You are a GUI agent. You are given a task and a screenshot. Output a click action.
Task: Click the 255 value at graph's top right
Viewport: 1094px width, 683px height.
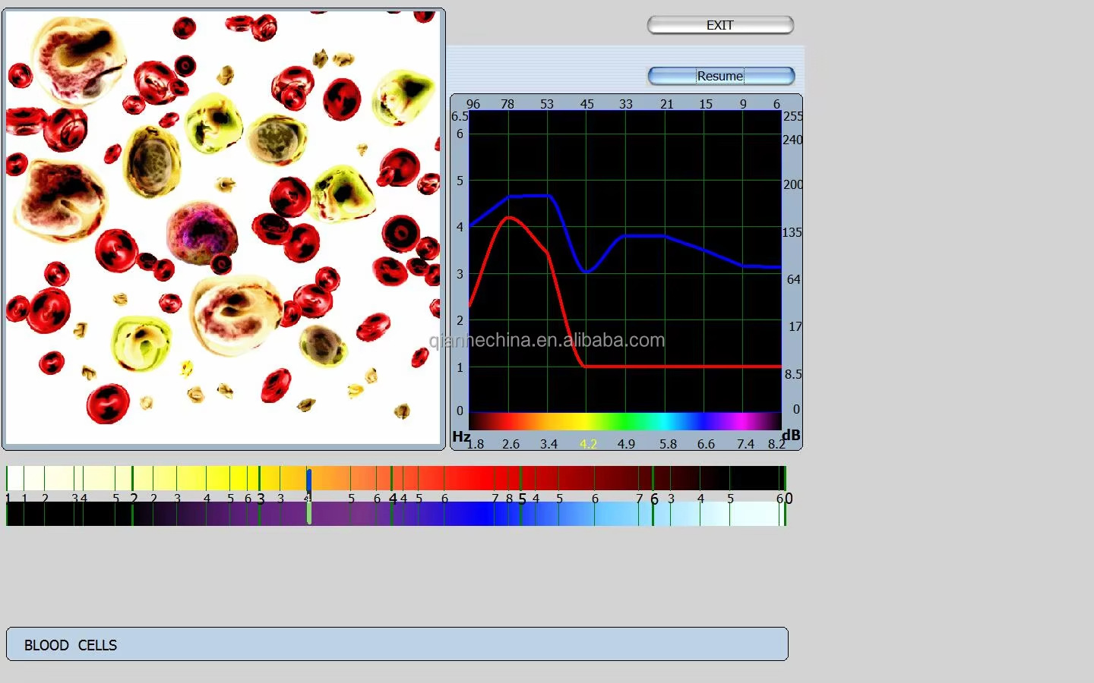pyautogui.click(x=792, y=116)
